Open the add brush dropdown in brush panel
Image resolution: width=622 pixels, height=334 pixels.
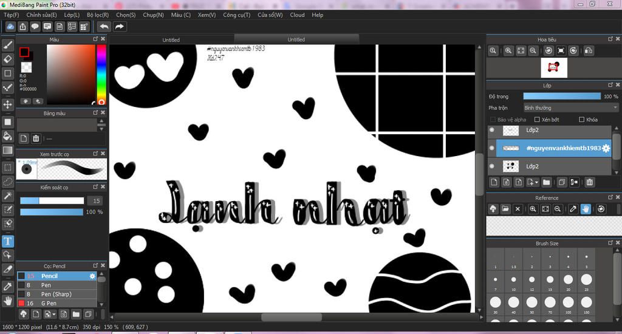click(x=50, y=314)
